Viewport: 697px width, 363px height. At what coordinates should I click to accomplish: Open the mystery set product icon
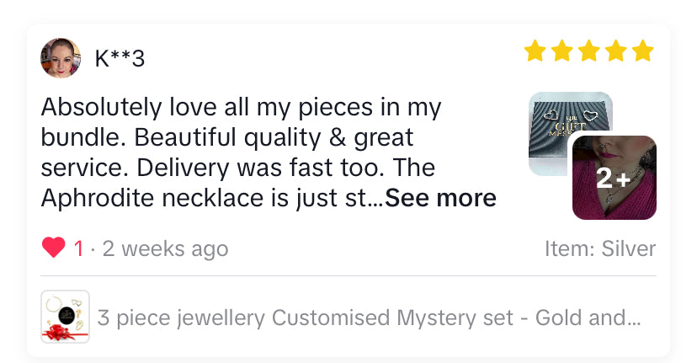click(x=65, y=317)
